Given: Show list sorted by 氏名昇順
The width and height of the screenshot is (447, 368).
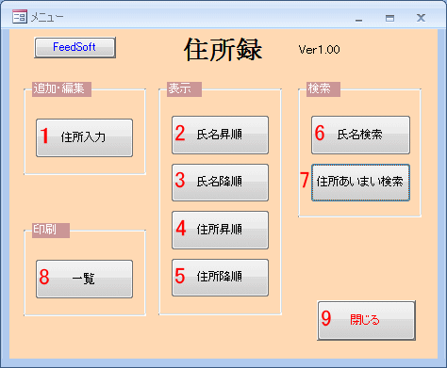Looking at the screenshot, I should click(x=220, y=135).
